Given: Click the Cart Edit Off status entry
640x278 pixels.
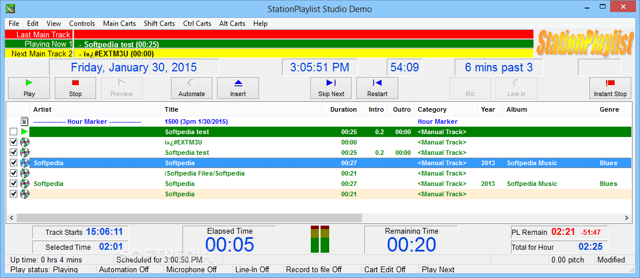Looking at the screenshot, I should click(x=385, y=269).
